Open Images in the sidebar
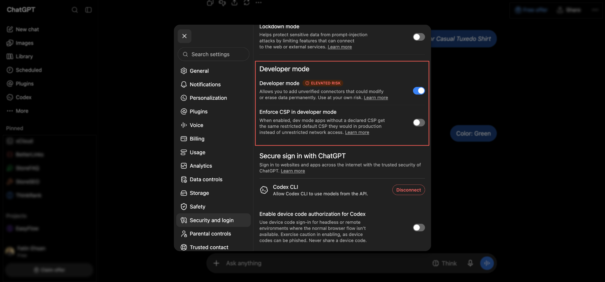Viewport: 605px width, 282px height. 20,43
